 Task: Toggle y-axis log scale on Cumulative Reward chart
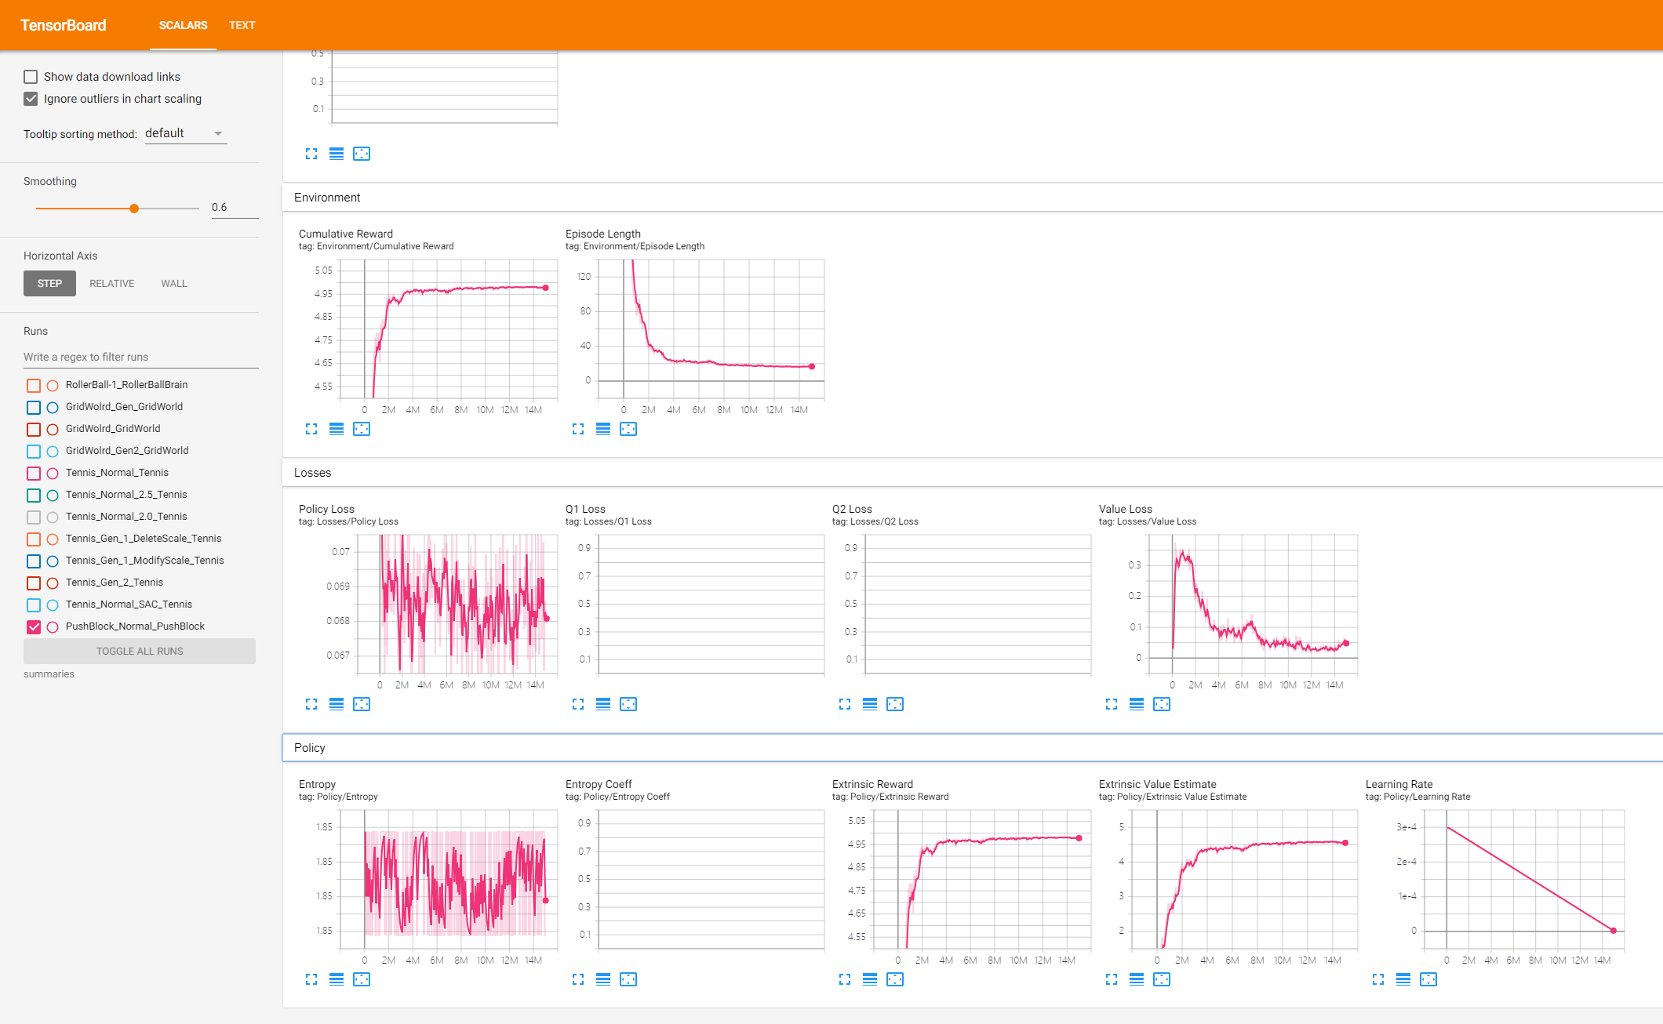[337, 429]
